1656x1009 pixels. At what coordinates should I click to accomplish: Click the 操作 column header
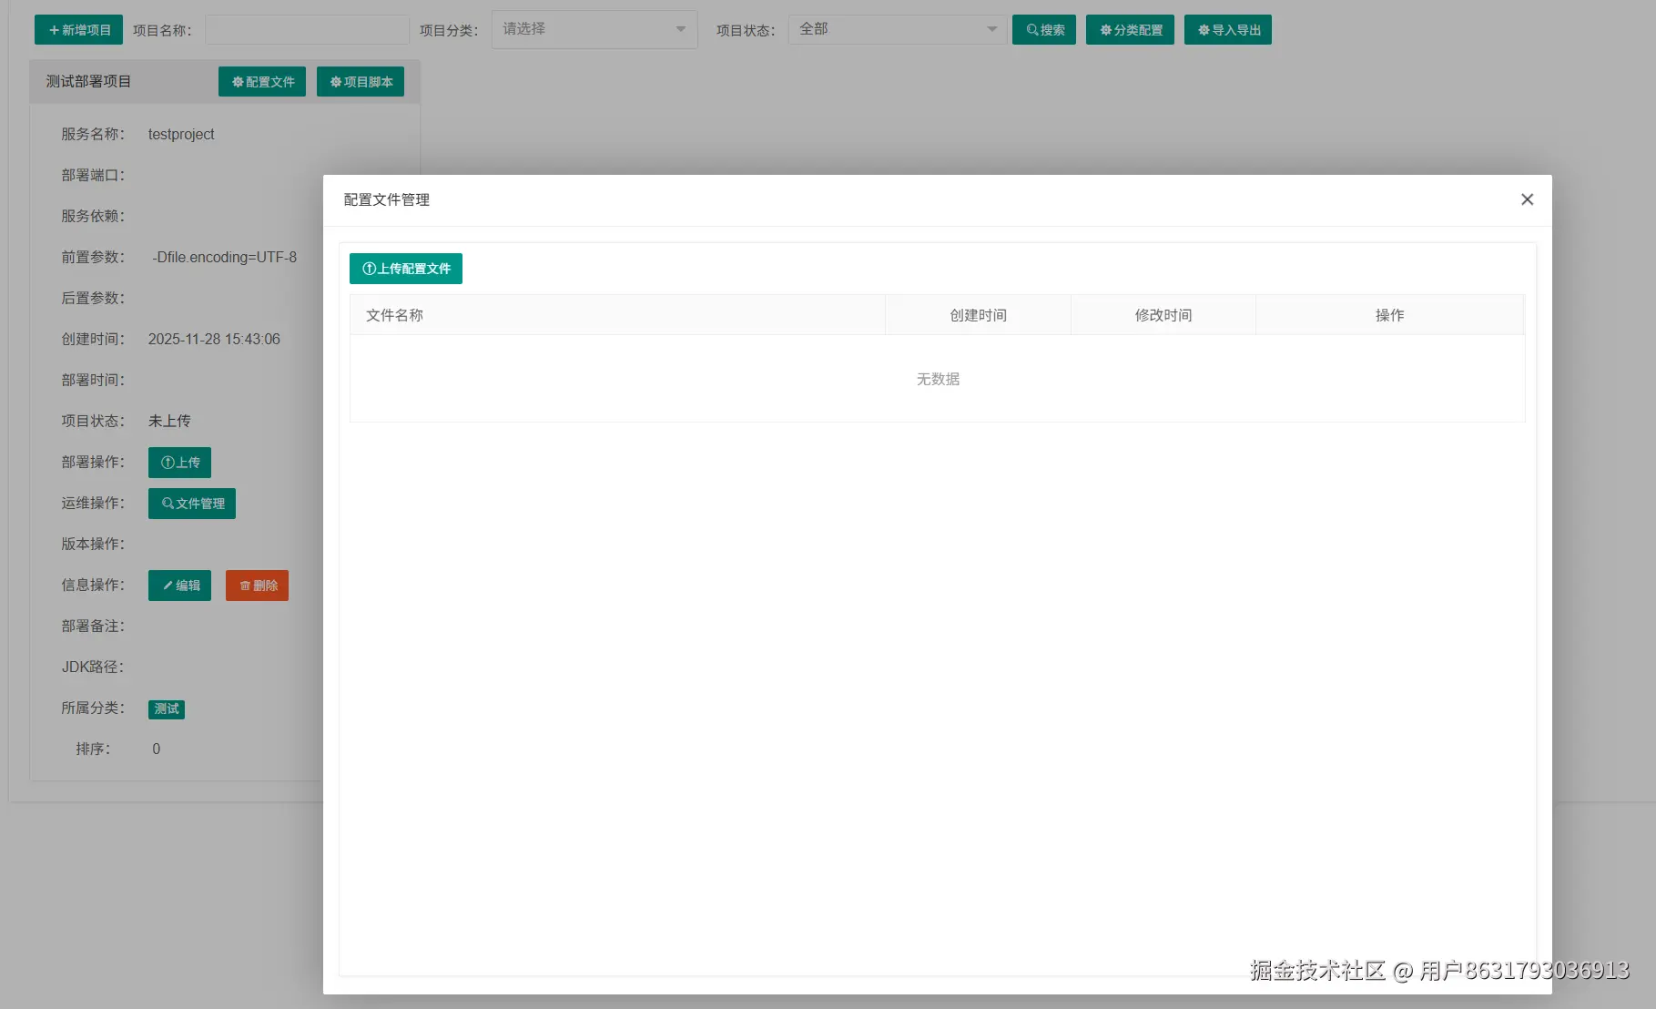point(1389,315)
